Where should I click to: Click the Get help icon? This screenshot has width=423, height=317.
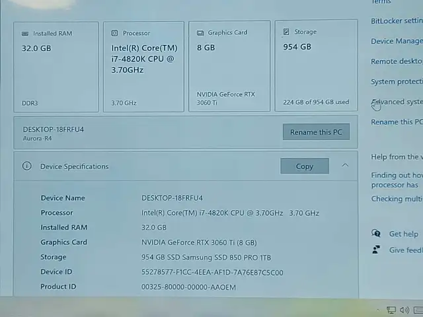376,234
